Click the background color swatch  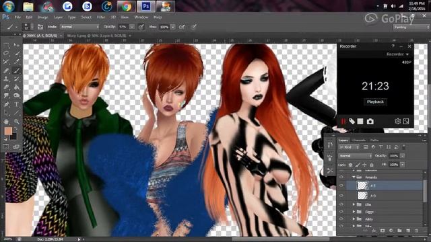[14, 136]
